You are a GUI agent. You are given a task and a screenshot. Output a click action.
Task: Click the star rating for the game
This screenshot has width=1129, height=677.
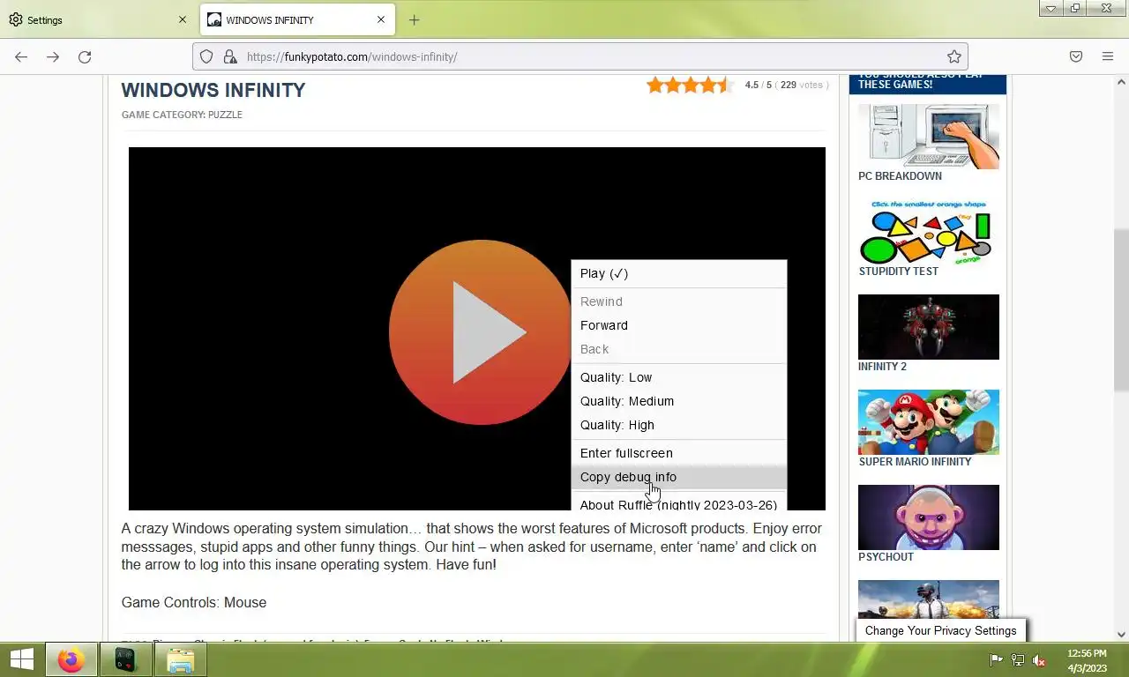[690, 85]
